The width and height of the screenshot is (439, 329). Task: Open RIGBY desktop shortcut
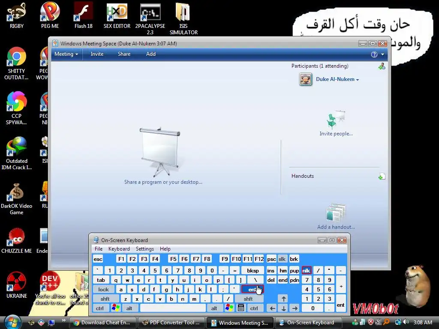pyautogui.click(x=17, y=15)
